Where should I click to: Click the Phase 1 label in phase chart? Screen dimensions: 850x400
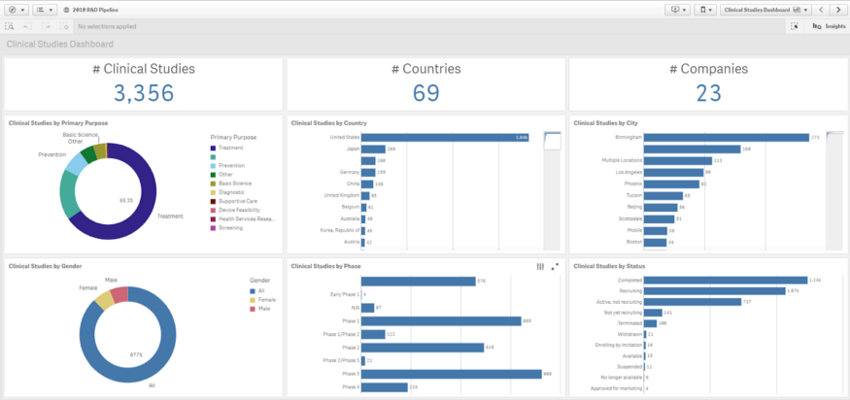pyautogui.click(x=351, y=321)
